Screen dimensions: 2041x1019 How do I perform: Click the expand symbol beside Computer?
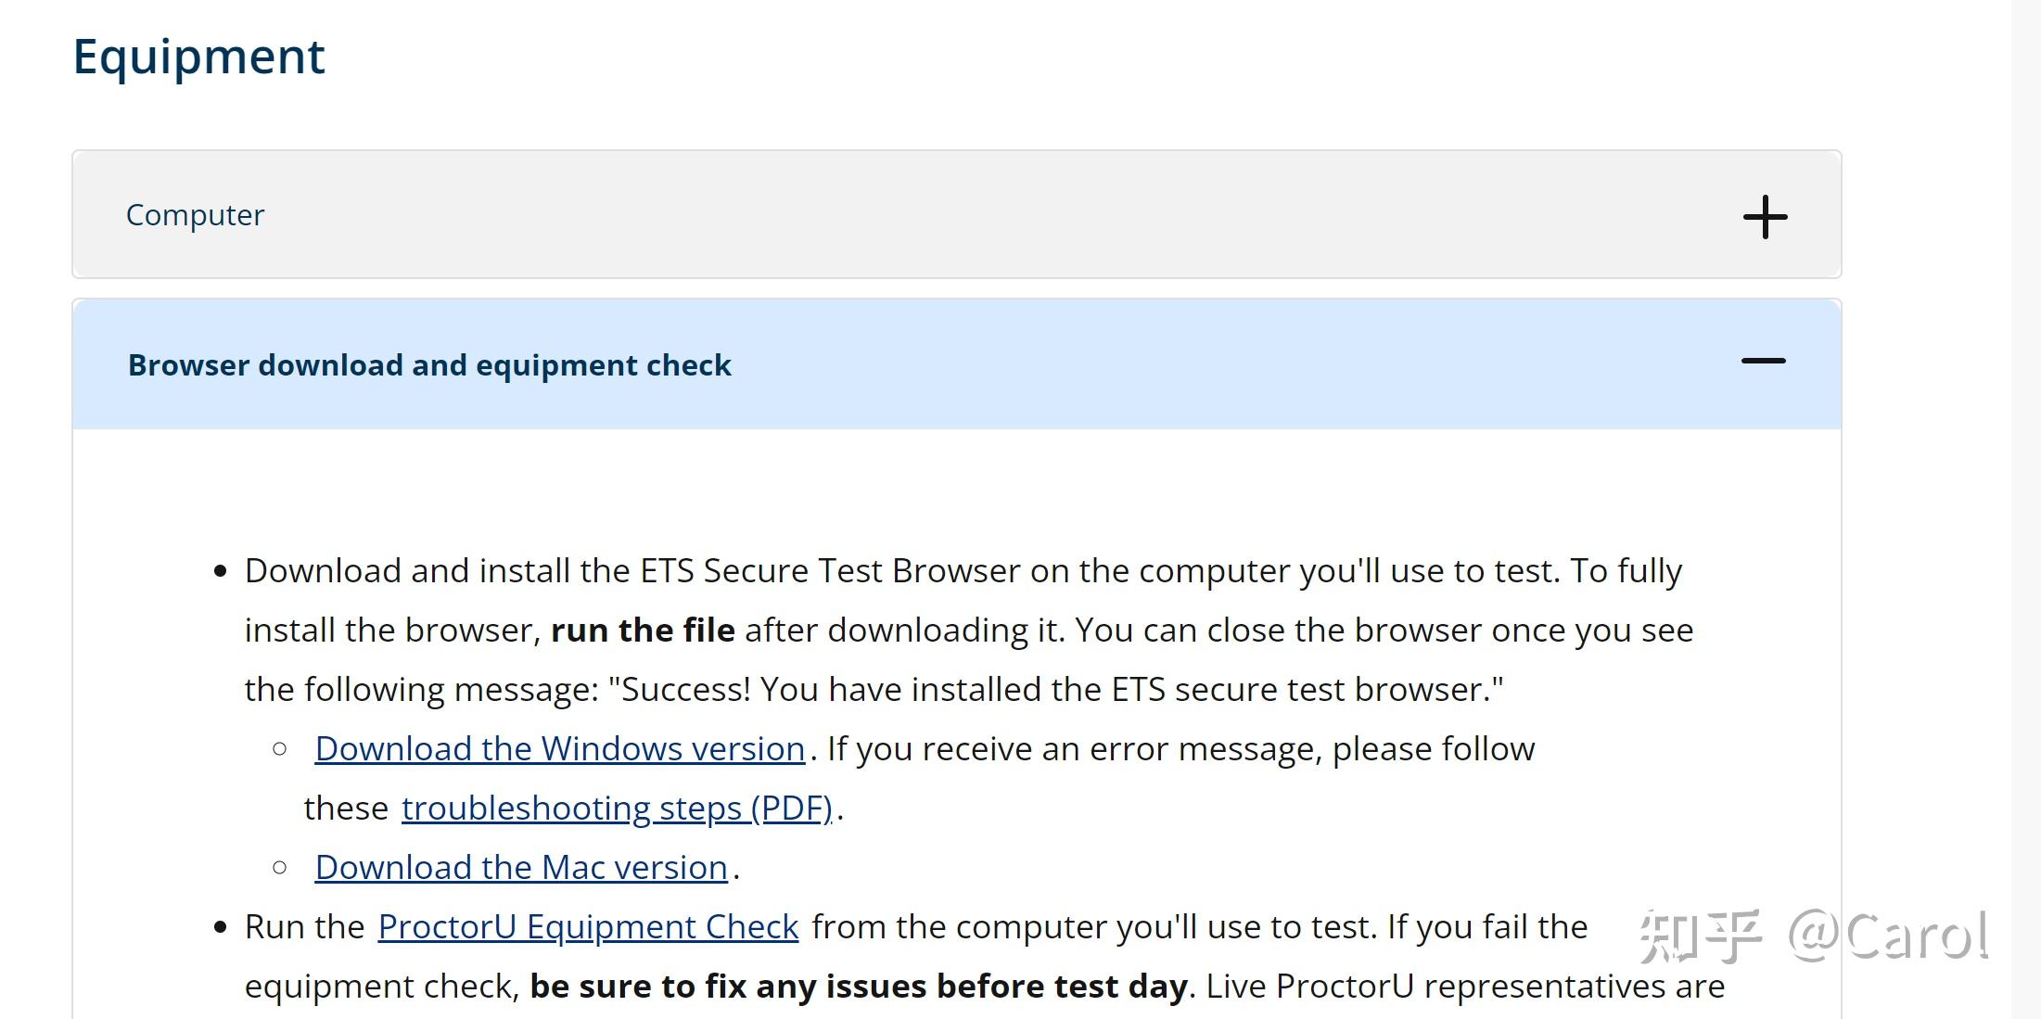(x=1764, y=216)
